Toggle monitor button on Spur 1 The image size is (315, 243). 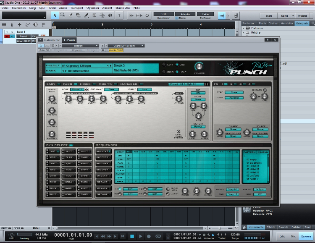tap(12, 37)
